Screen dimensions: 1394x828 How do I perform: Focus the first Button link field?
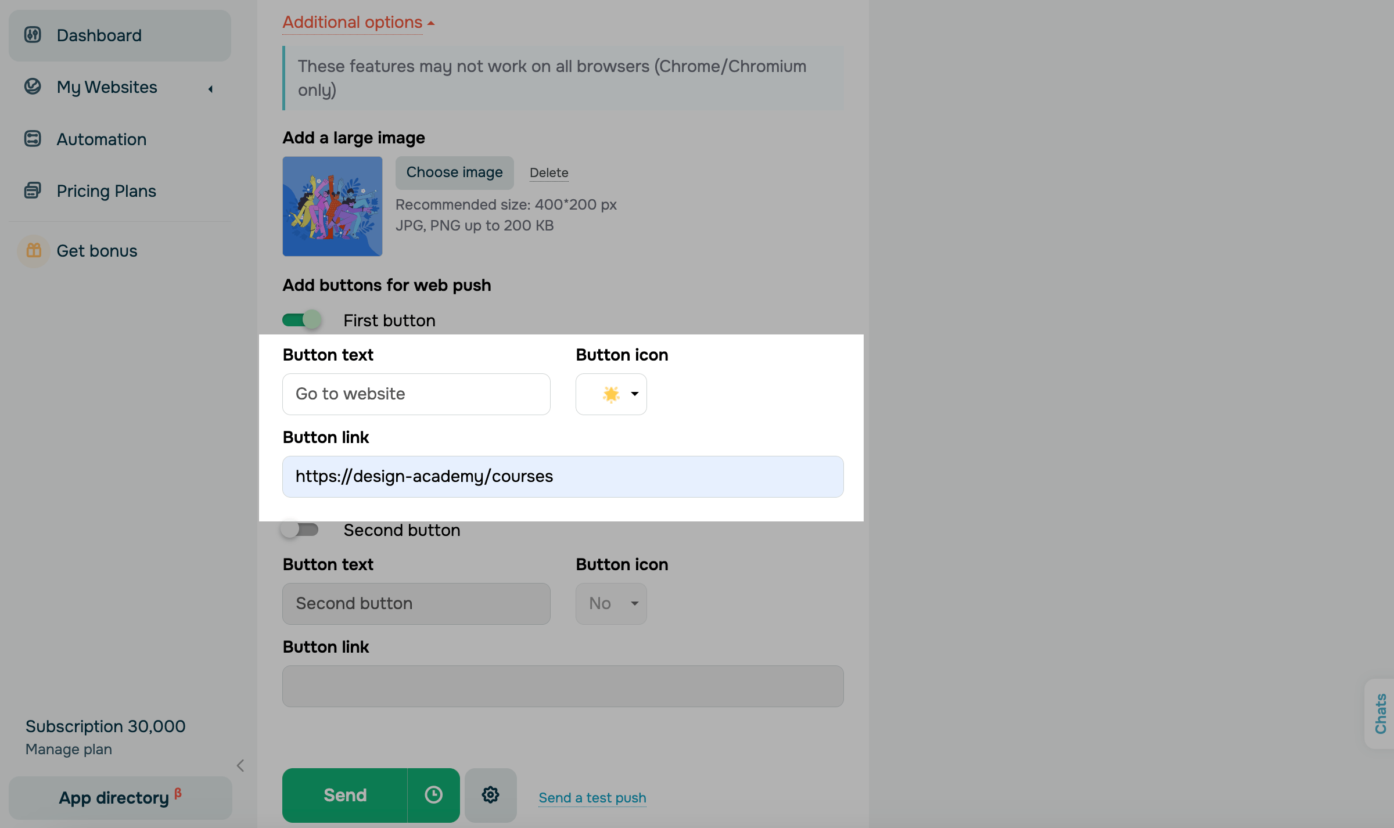(562, 477)
